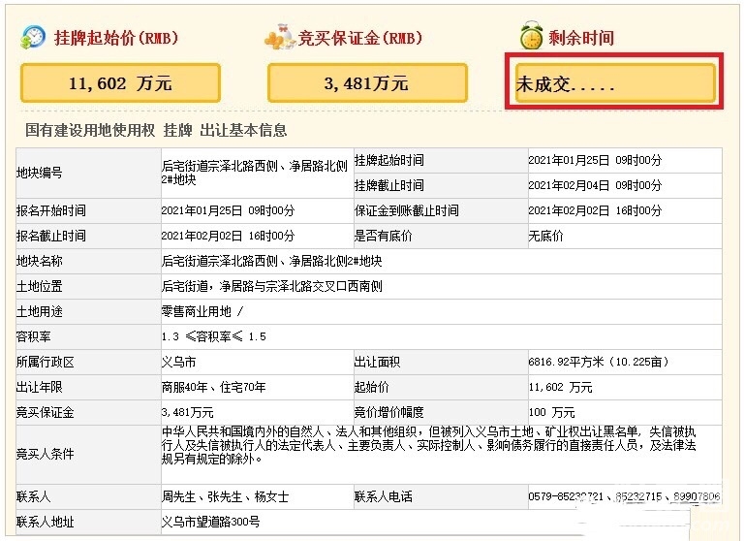Screen dimensions: 745x541
Task: Select the 11,602 万元 starting price box
Action: tap(120, 83)
